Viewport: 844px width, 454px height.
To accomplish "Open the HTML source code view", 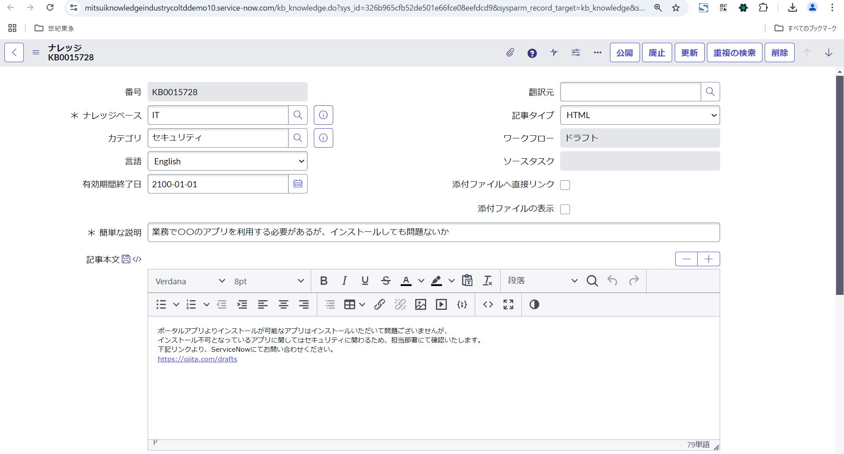I will [x=488, y=305].
